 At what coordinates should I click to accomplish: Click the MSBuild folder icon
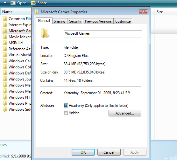point(5,43)
